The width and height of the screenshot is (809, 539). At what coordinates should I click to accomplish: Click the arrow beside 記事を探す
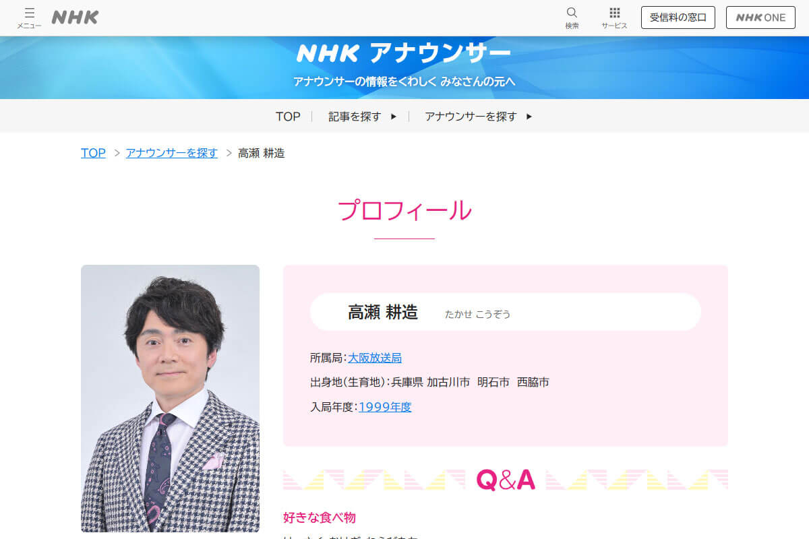(x=394, y=117)
